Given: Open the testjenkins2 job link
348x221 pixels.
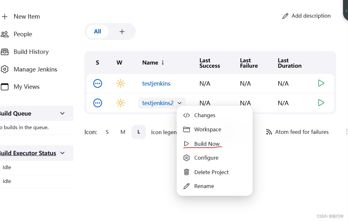Looking at the screenshot, I should click(158, 103).
